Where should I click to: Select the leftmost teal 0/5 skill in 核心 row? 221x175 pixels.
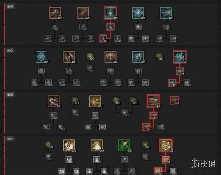41,57
